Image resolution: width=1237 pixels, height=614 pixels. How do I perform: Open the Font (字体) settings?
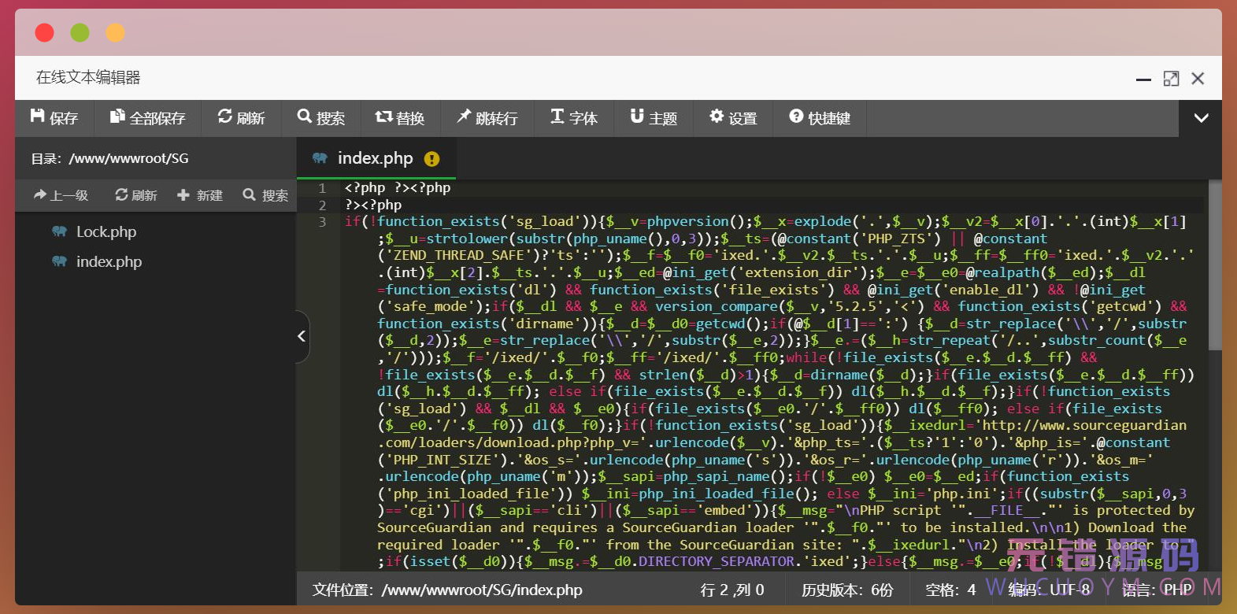tap(574, 118)
